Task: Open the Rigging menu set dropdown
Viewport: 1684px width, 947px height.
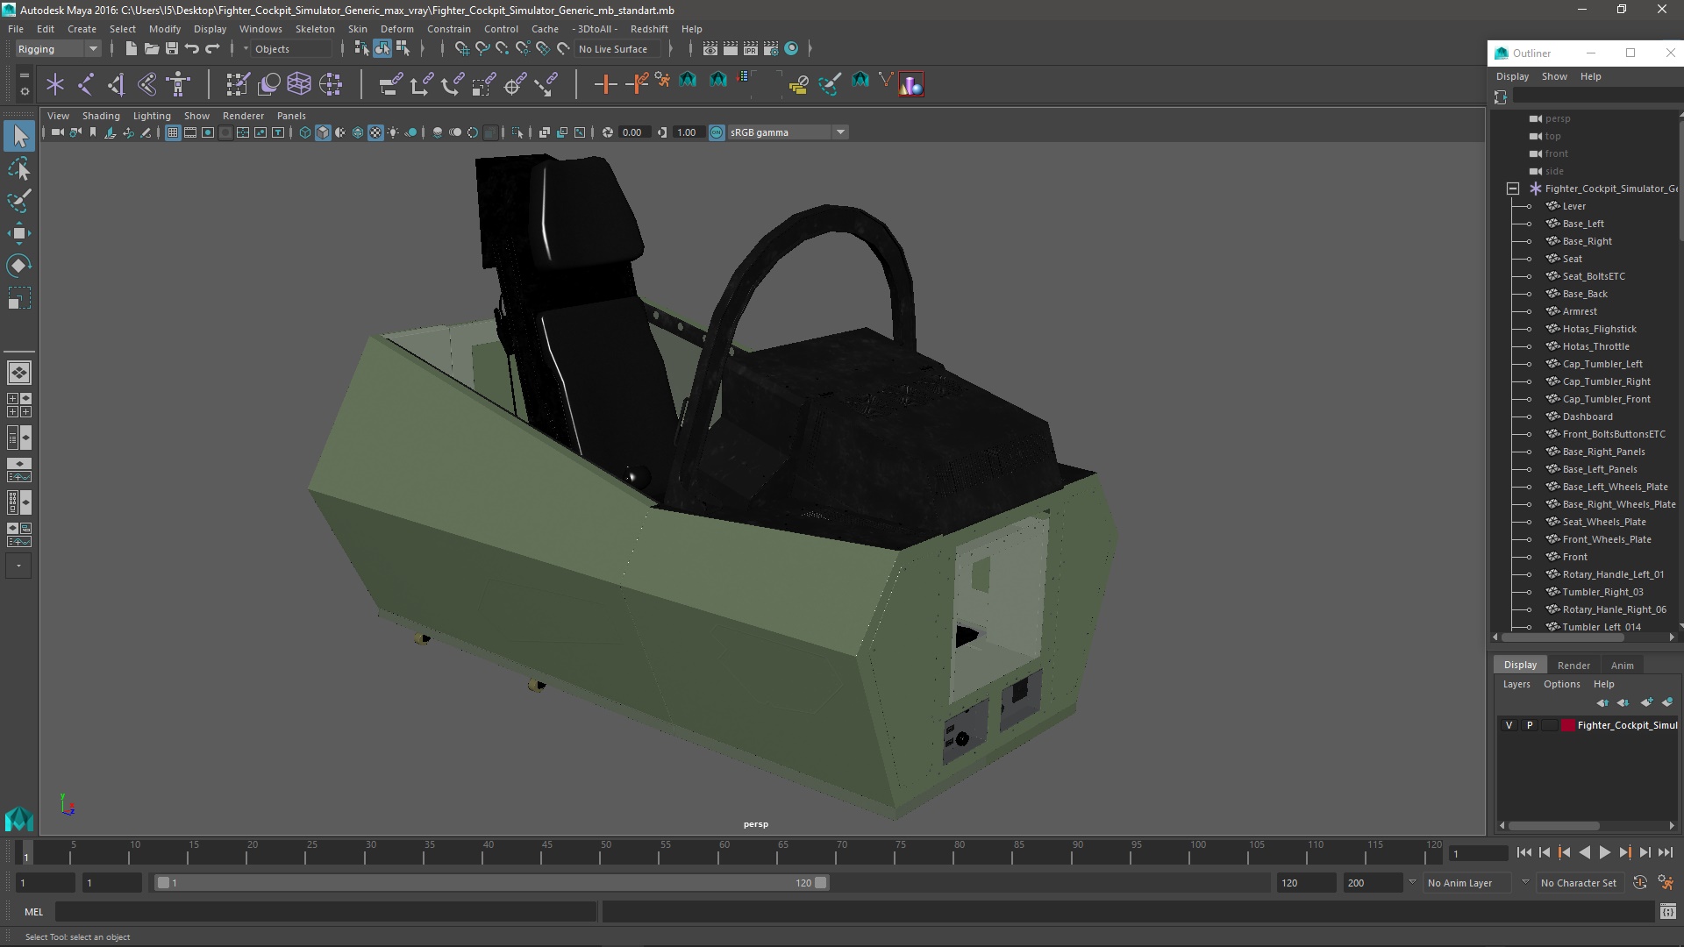Action: pyautogui.click(x=58, y=49)
